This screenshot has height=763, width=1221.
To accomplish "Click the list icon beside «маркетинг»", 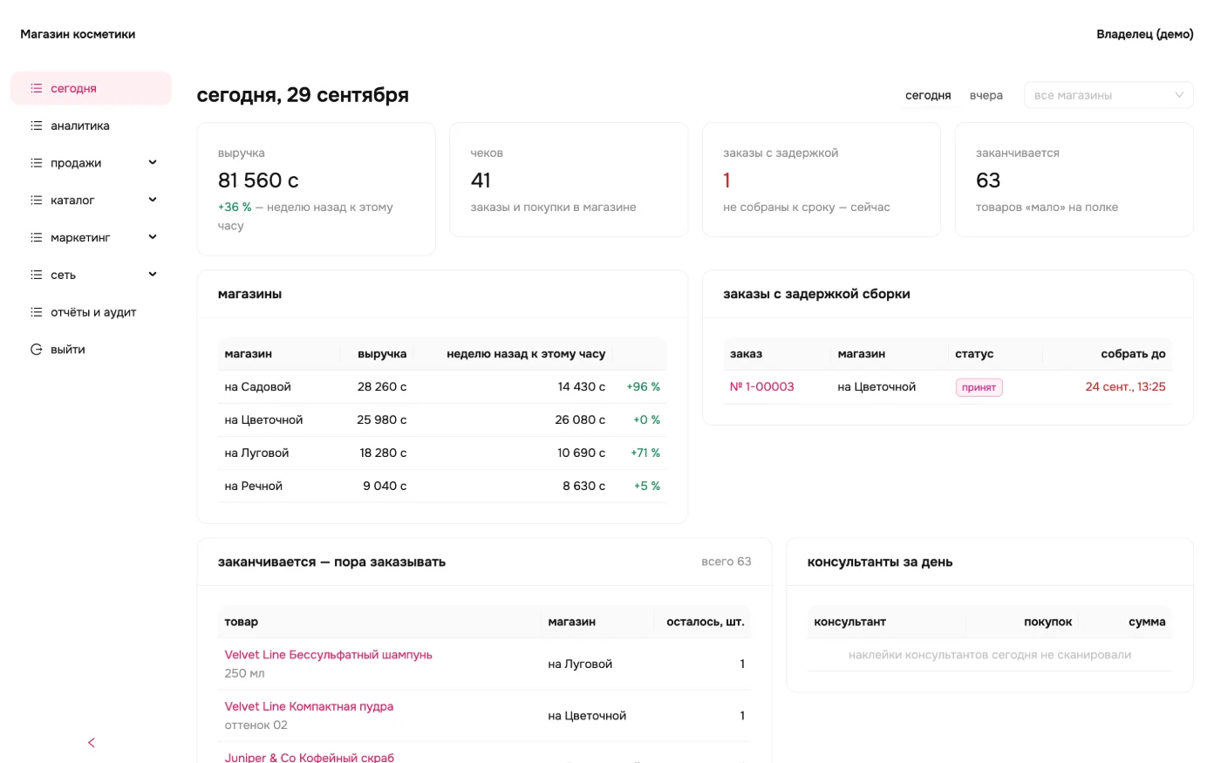I will (37, 237).
